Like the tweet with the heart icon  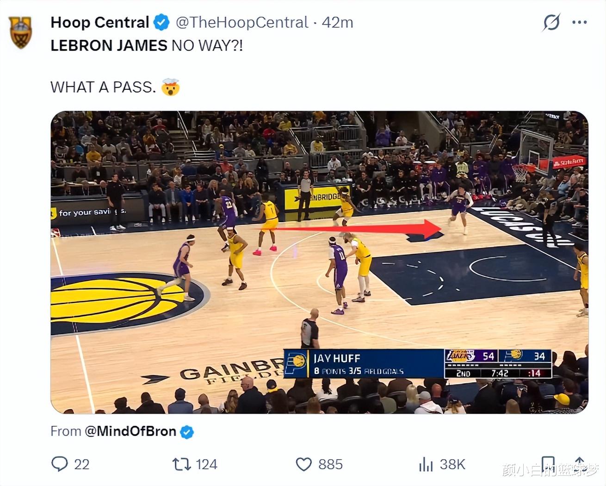pos(303,464)
